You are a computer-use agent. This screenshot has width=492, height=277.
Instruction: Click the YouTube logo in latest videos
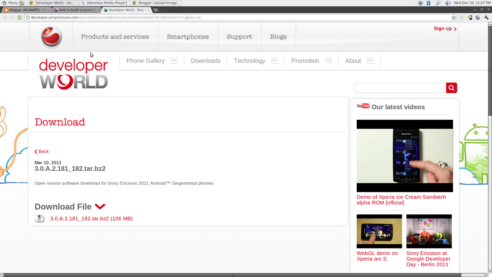[363, 106]
